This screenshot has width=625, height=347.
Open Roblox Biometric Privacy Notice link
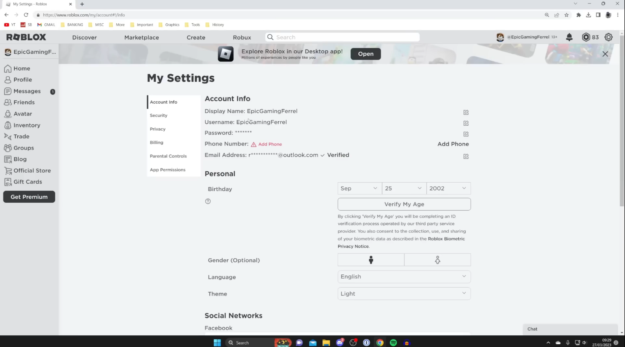[401, 242]
